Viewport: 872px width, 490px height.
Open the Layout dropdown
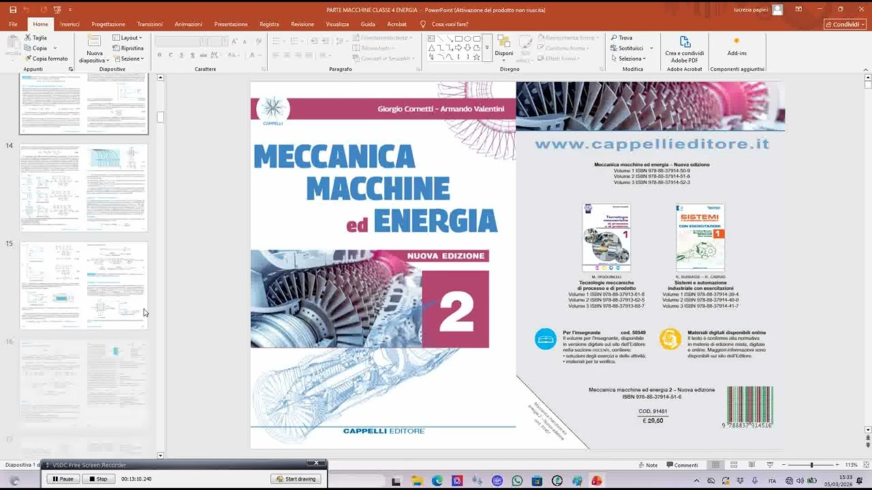(127, 37)
